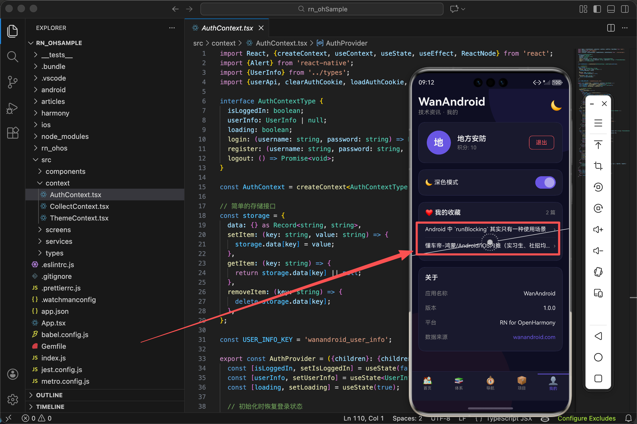This screenshot has height=424, width=637.
Task: Open the remote window indicator in status bar
Action: [9, 418]
